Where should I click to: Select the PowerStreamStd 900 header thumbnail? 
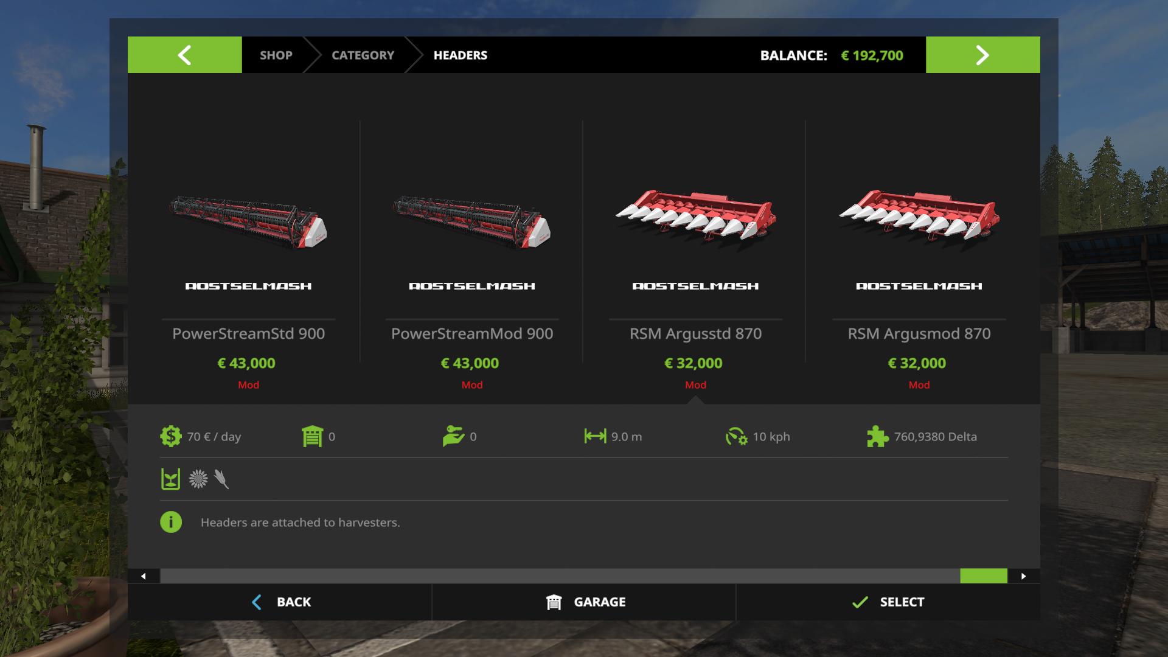(248, 220)
